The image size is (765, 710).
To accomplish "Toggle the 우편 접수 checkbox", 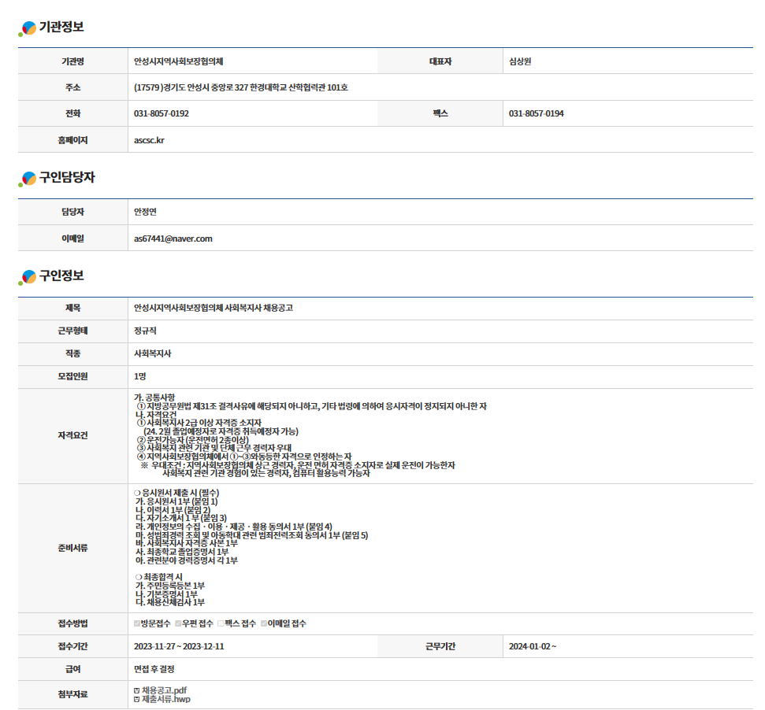I will 178,623.
